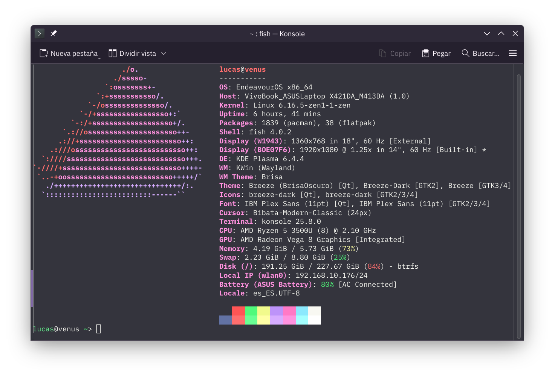
Task: Click the terminal vertical scrollbar
Action: pyautogui.click(x=519, y=207)
